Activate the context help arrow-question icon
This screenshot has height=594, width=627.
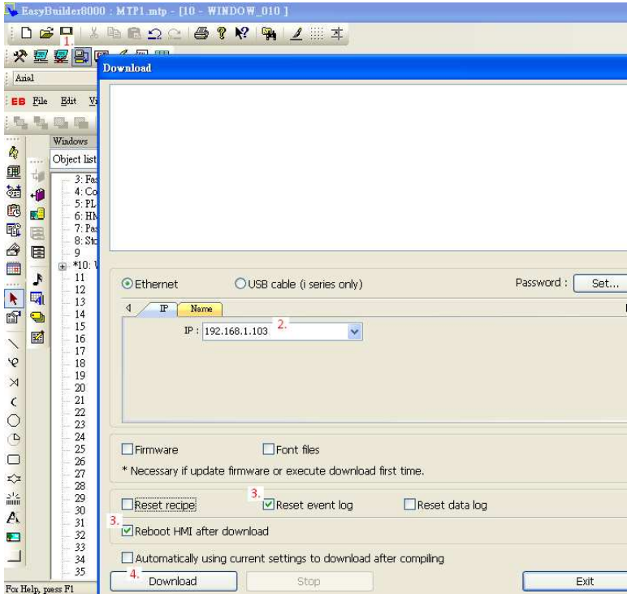point(242,33)
